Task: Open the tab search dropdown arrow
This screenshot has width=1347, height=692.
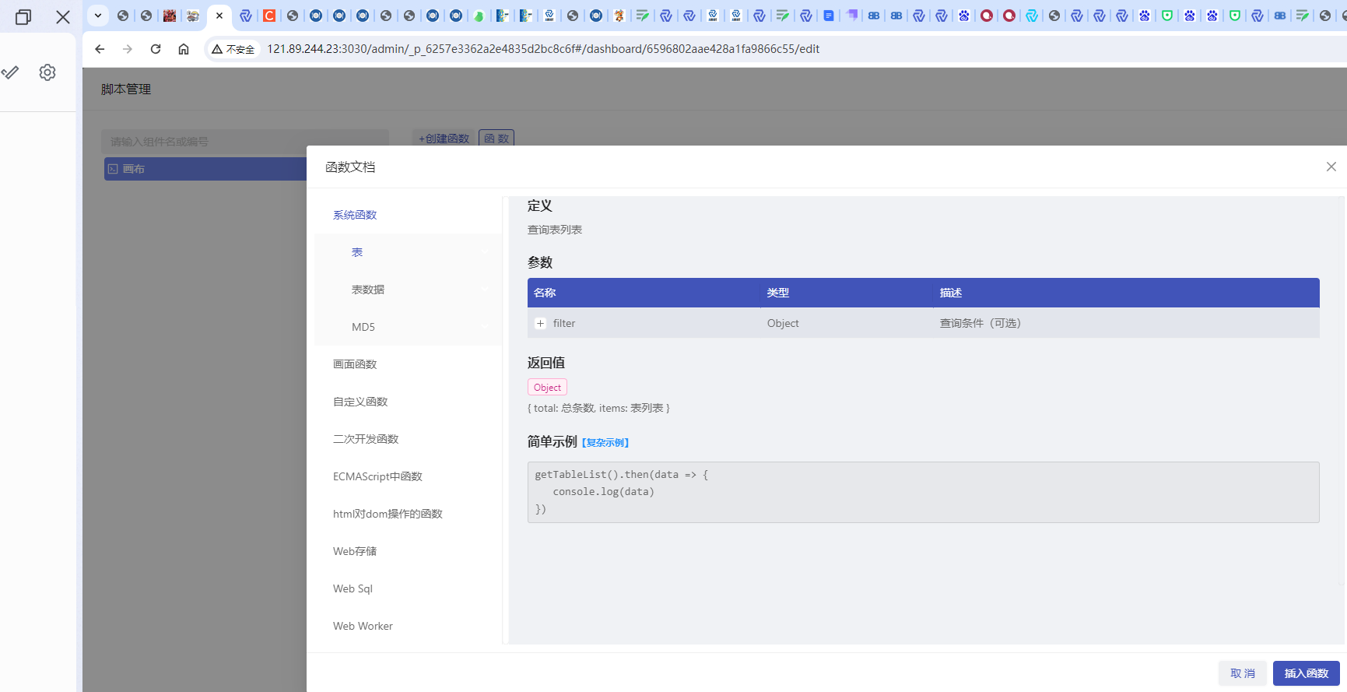Action: [x=98, y=16]
